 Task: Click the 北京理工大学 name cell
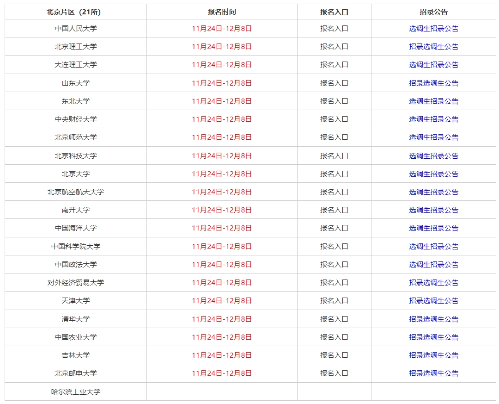point(76,47)
